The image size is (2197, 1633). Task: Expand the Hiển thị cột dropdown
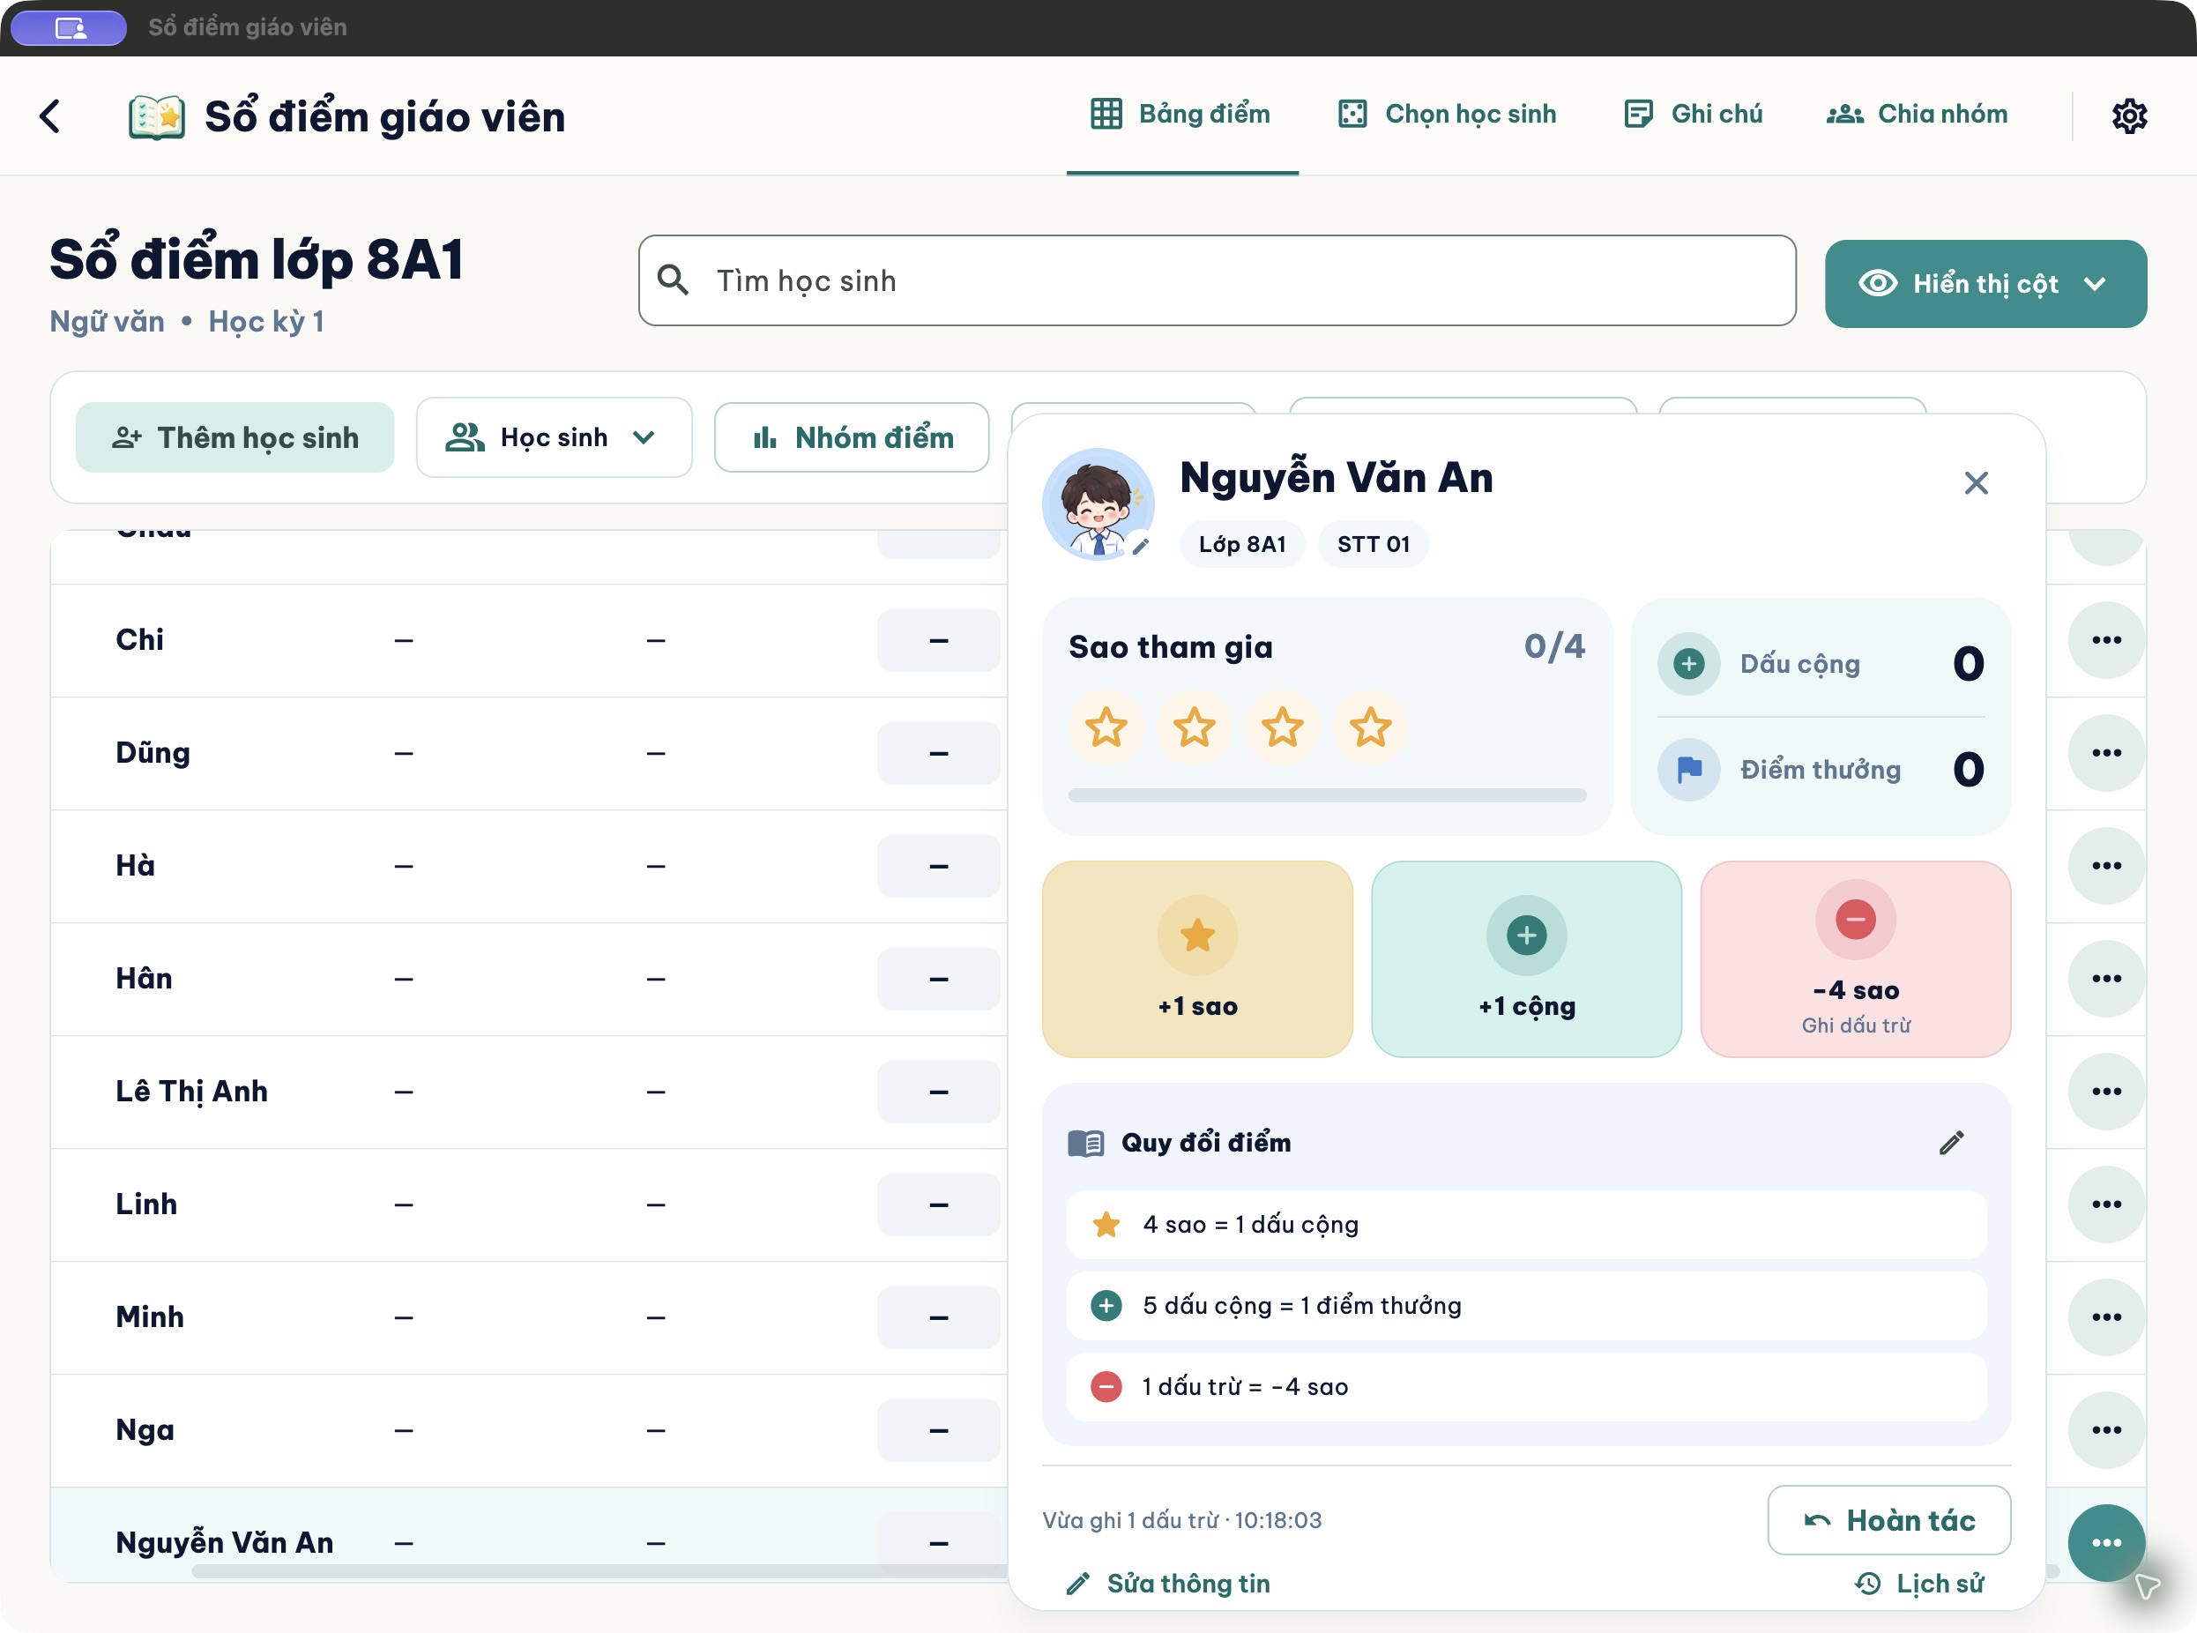pos(1985,284)
